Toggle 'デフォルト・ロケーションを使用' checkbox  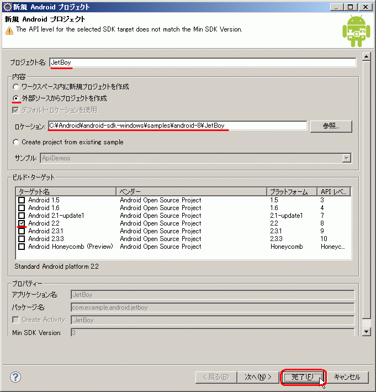(15, 110)
